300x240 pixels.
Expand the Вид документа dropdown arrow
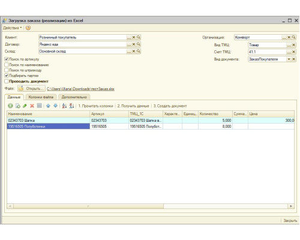(x=289, y=59)
